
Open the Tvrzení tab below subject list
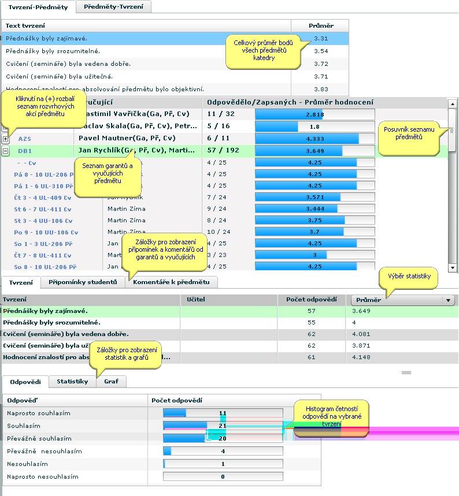21,282
